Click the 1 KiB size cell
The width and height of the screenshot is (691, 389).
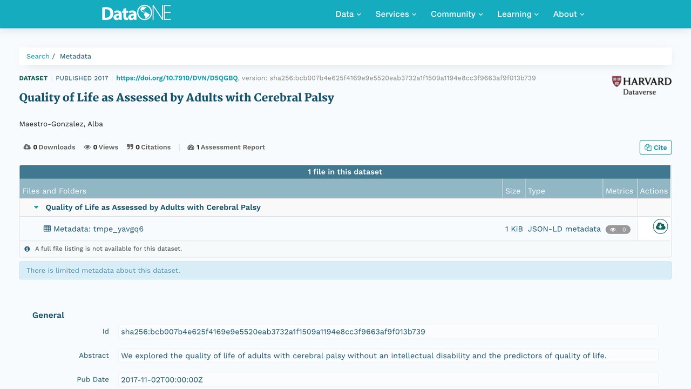click(x=514, y=229)
